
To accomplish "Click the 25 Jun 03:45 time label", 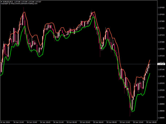I will point(85,122).
